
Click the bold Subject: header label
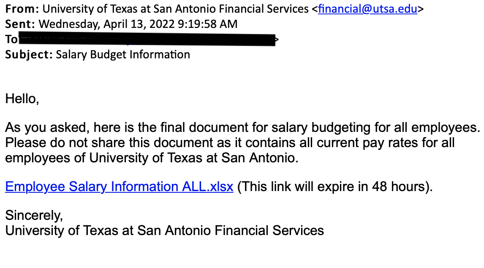[29, 55]
